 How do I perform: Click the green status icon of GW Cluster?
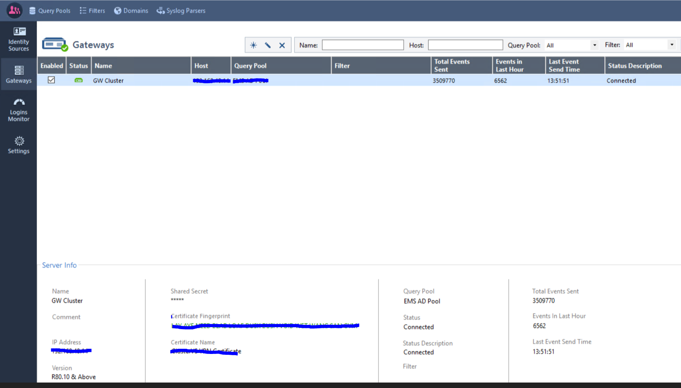(x=79, y=80)
